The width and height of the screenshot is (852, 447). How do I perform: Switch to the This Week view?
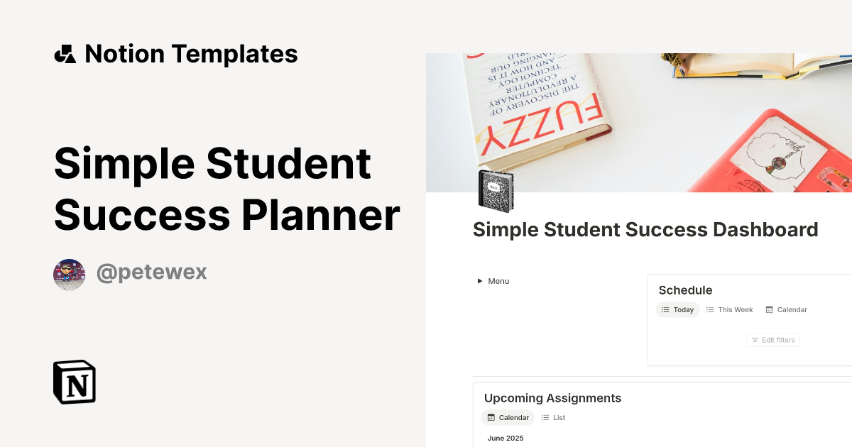click(734, 309)
